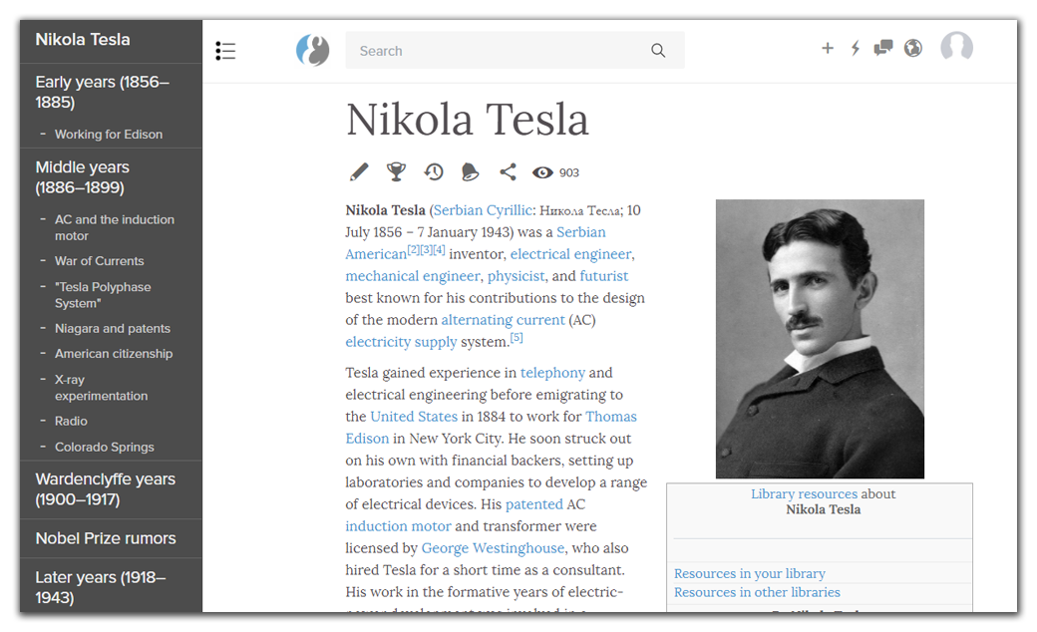Click the plus create-article icon
Image resolution: width=1037 pixels, height=632 pixels.
(828, 48)
